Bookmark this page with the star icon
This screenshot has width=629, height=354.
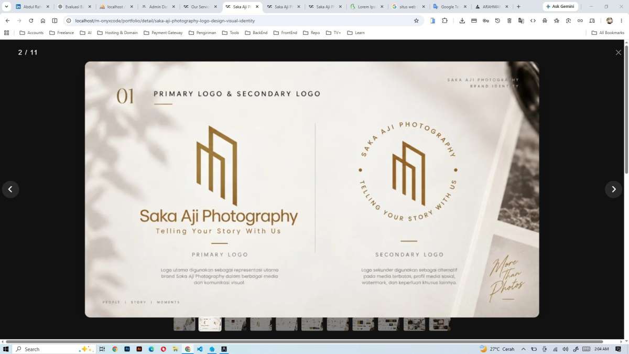(x=416, y=20)
